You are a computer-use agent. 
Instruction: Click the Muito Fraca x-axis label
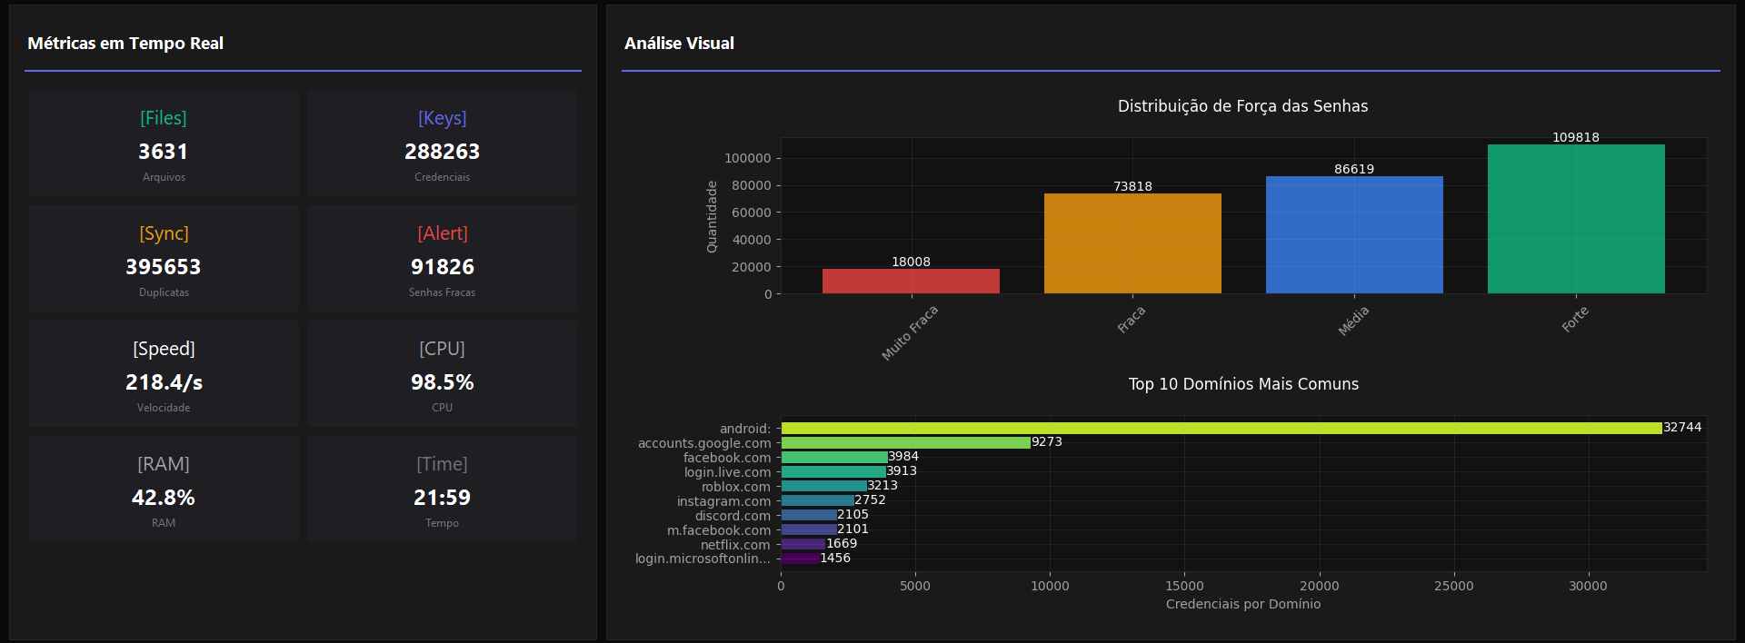pos(910,332)
